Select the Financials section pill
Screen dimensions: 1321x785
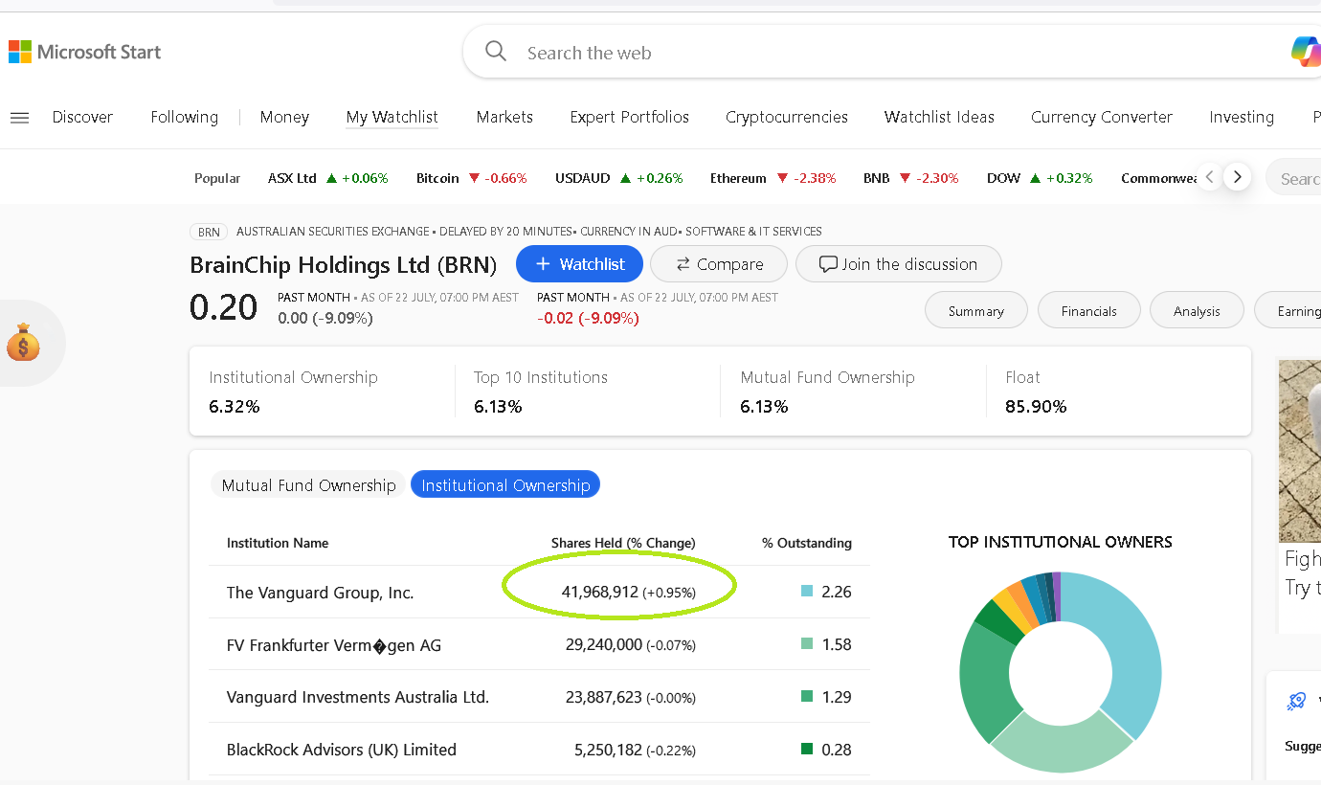point(1088,311)
